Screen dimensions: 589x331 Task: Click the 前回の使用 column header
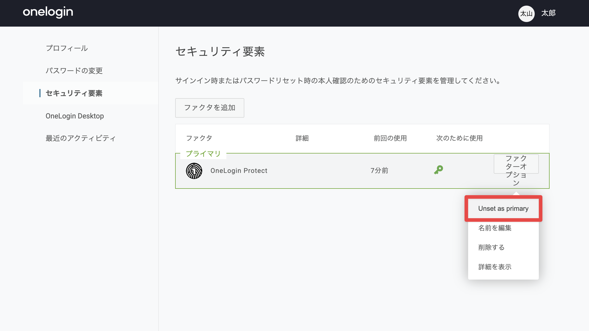click(x=390, y=138)
